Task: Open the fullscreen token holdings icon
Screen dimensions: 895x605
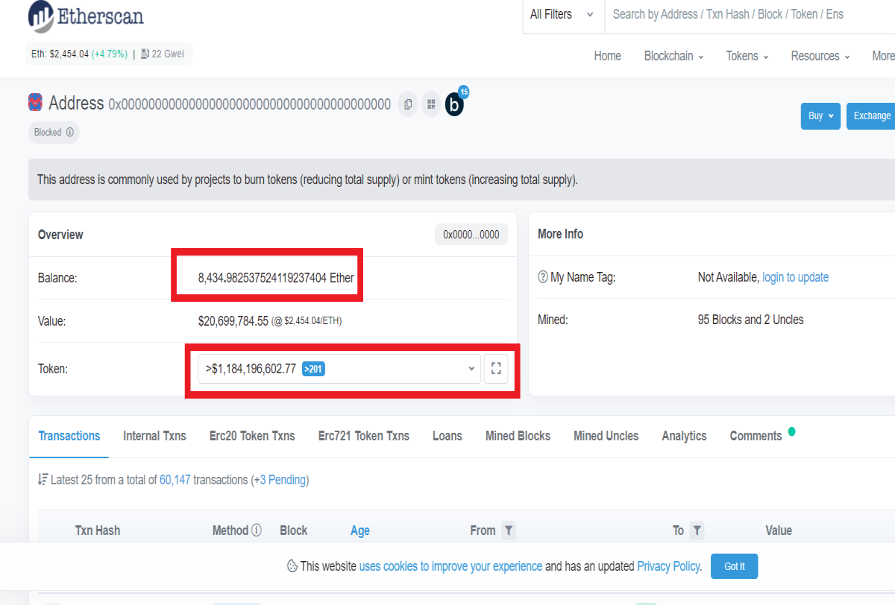Action: point(496,369)
